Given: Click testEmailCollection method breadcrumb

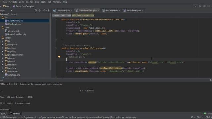Looking at the screenshot, I should click(83, 15).
